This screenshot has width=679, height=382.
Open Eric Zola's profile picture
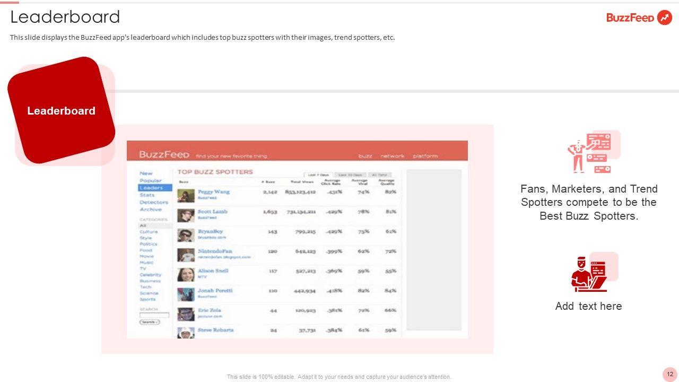(186, 314)
